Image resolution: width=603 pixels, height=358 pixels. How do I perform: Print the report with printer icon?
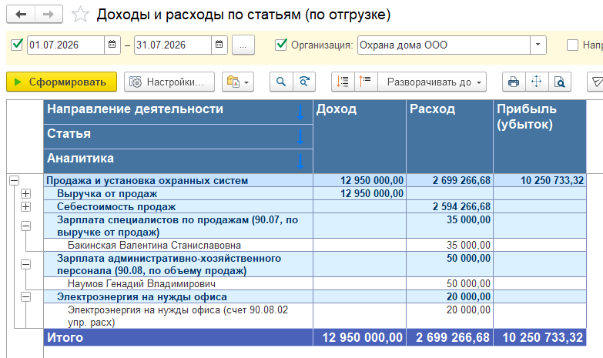[514, 82]
